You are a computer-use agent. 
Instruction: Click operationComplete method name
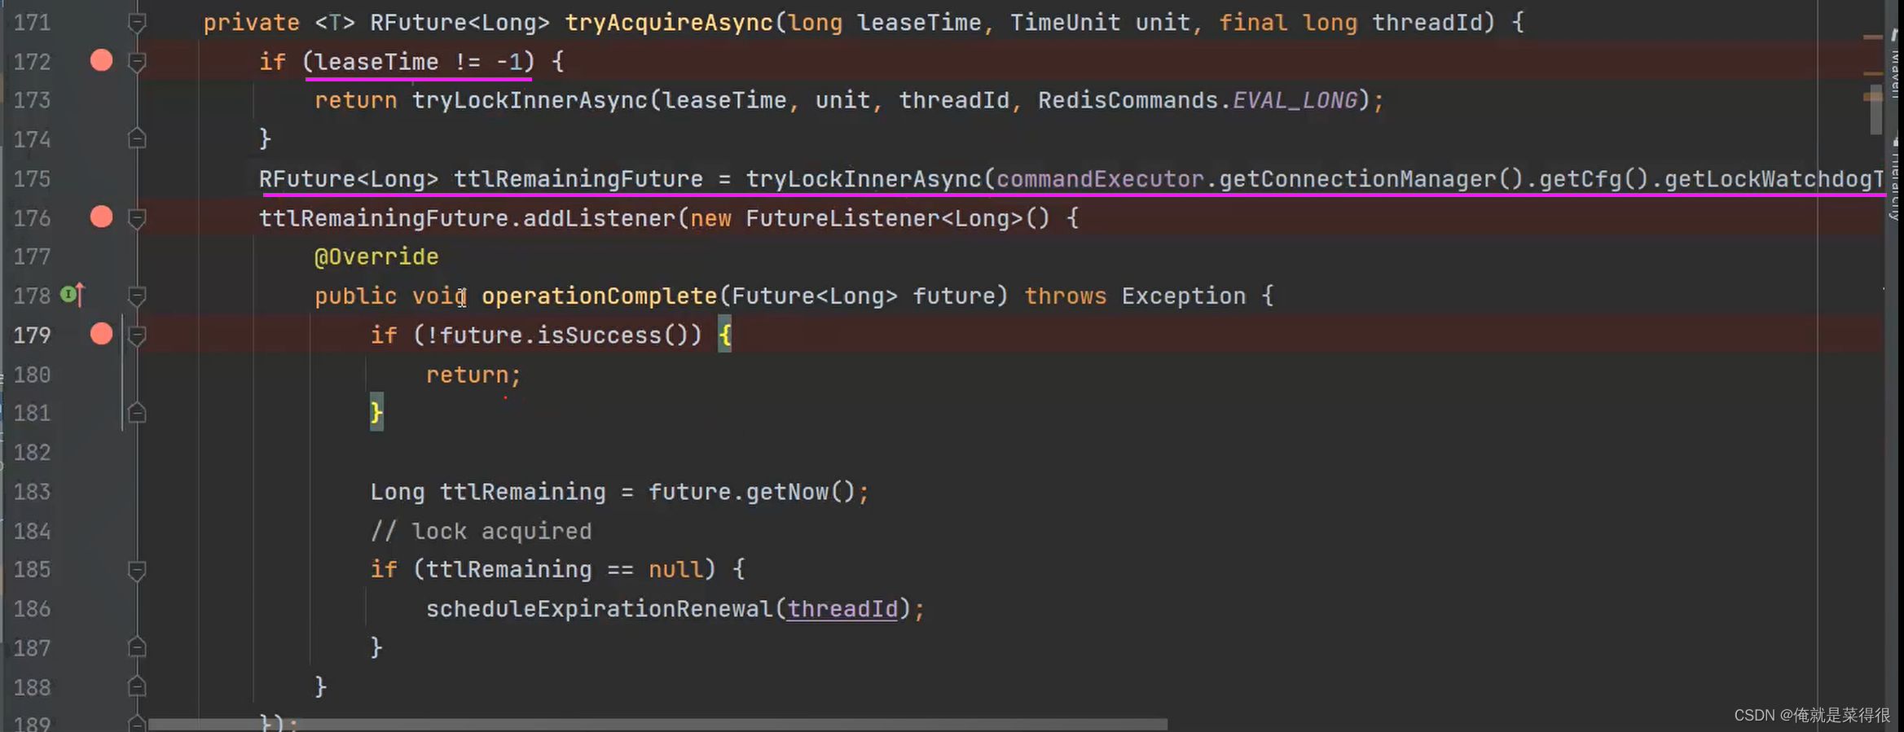(599, 296)
